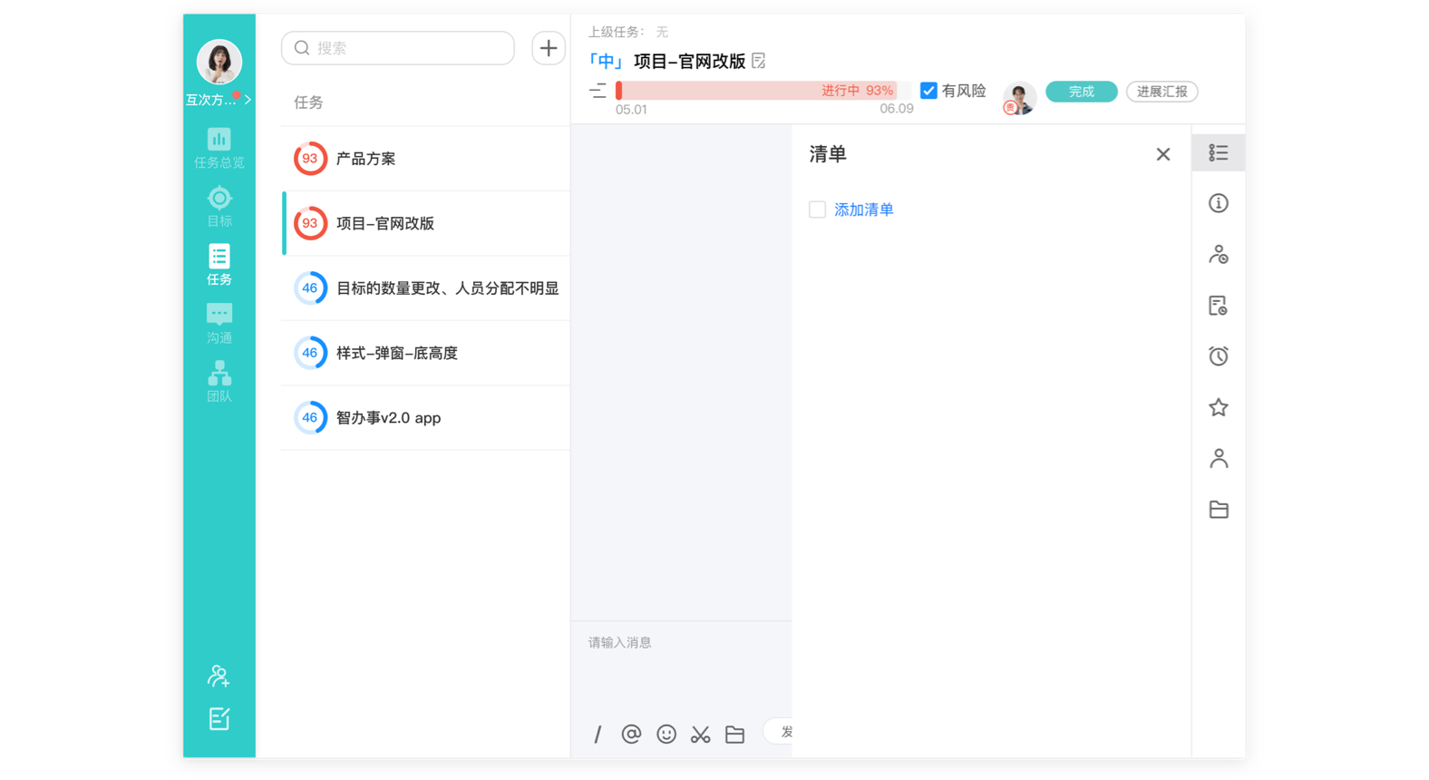Uncheck the 有风险 checkbox
The height and width of the screenshot is (780, 1429).
pyautogui.click(x=928, y=91)
